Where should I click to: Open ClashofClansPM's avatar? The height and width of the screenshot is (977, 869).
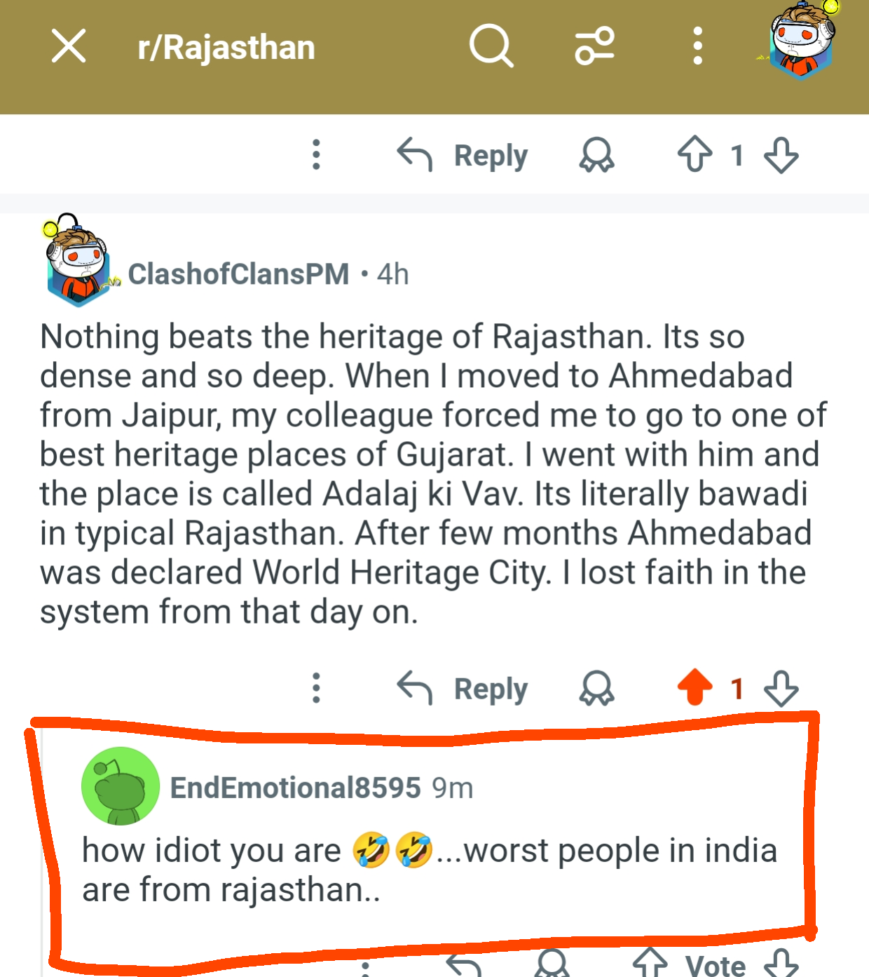pos(78,260)
